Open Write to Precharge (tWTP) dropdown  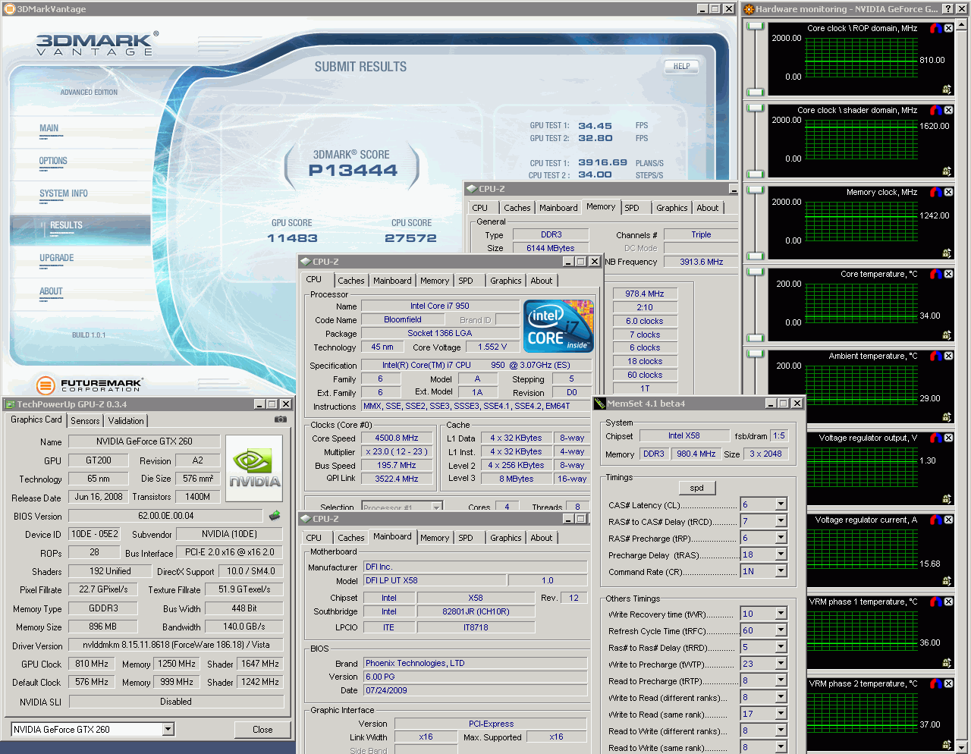coord(781,664)
